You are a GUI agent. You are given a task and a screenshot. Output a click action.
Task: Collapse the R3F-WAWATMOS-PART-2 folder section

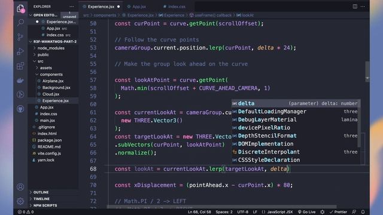point(53,41)
